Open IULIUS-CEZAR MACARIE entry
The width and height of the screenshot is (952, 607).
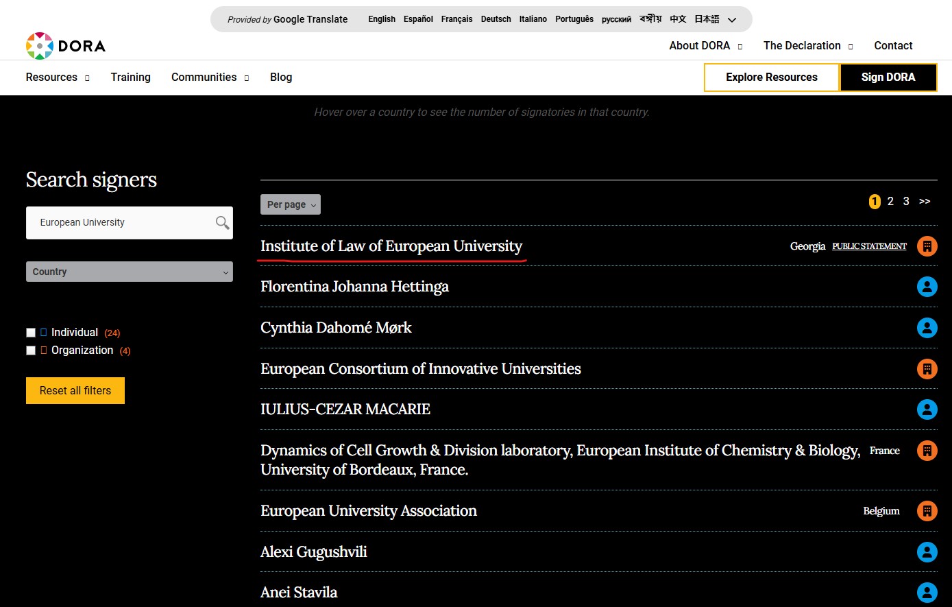click(x=345, y=409)
